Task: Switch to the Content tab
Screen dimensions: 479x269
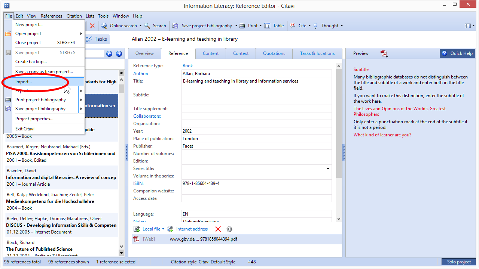Action: point(211,53)
